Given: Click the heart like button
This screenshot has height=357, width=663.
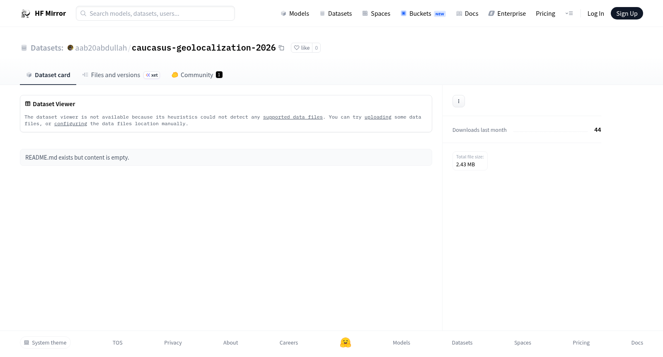Looking at the screenshot, I should pos(302,48).
